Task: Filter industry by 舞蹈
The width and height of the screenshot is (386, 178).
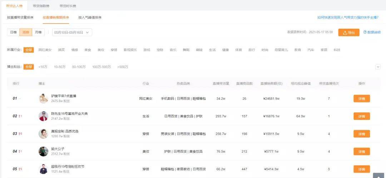Action: 186,50
